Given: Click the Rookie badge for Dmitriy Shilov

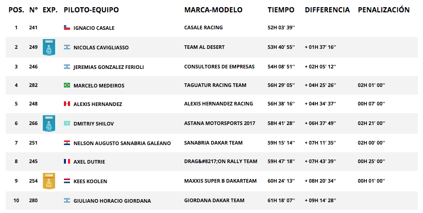Looking at the screenshot, I should (49, 123).
